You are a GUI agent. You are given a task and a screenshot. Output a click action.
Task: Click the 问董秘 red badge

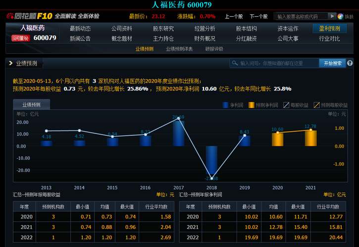21,38
